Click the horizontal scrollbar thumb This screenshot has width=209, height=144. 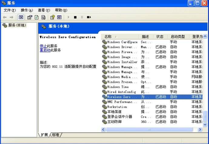[x=149, y=130]
